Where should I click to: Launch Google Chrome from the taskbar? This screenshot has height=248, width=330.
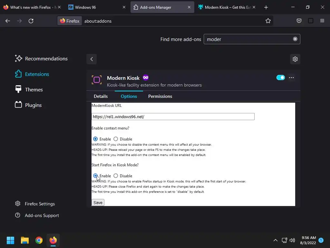(39, 240)
